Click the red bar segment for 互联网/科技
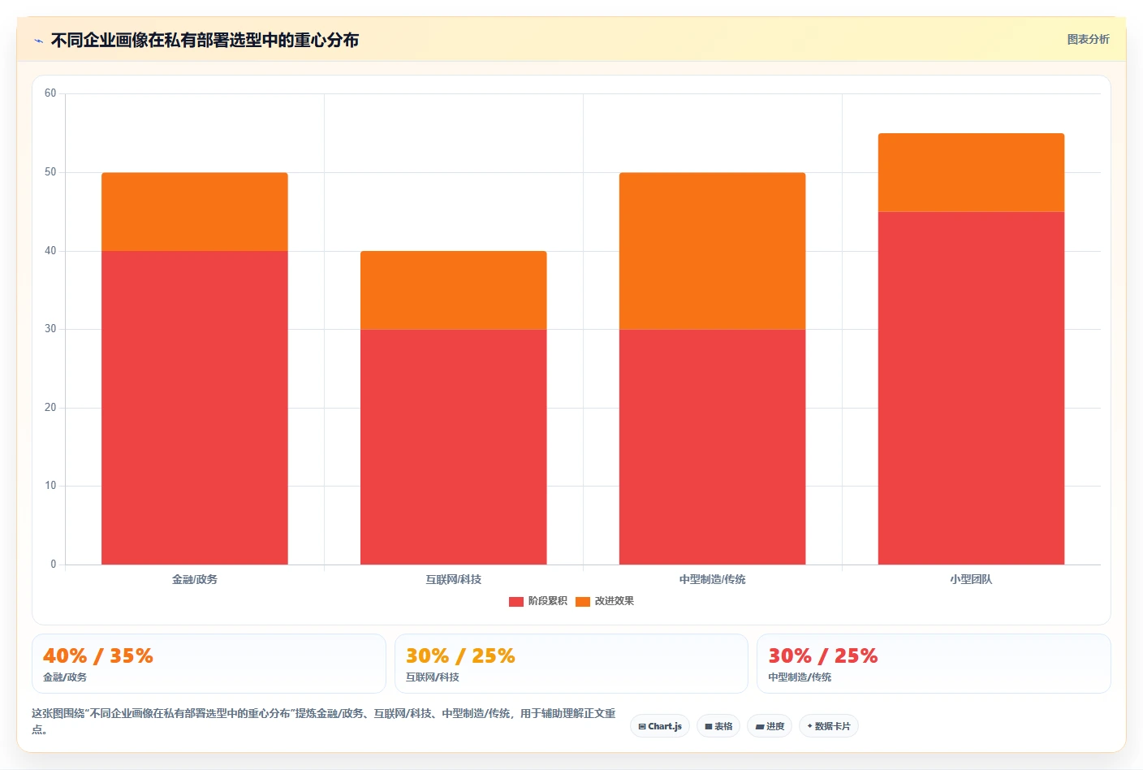Image resolution: width=1143 pixels, height=770 pixels. [x=454, y=447]
